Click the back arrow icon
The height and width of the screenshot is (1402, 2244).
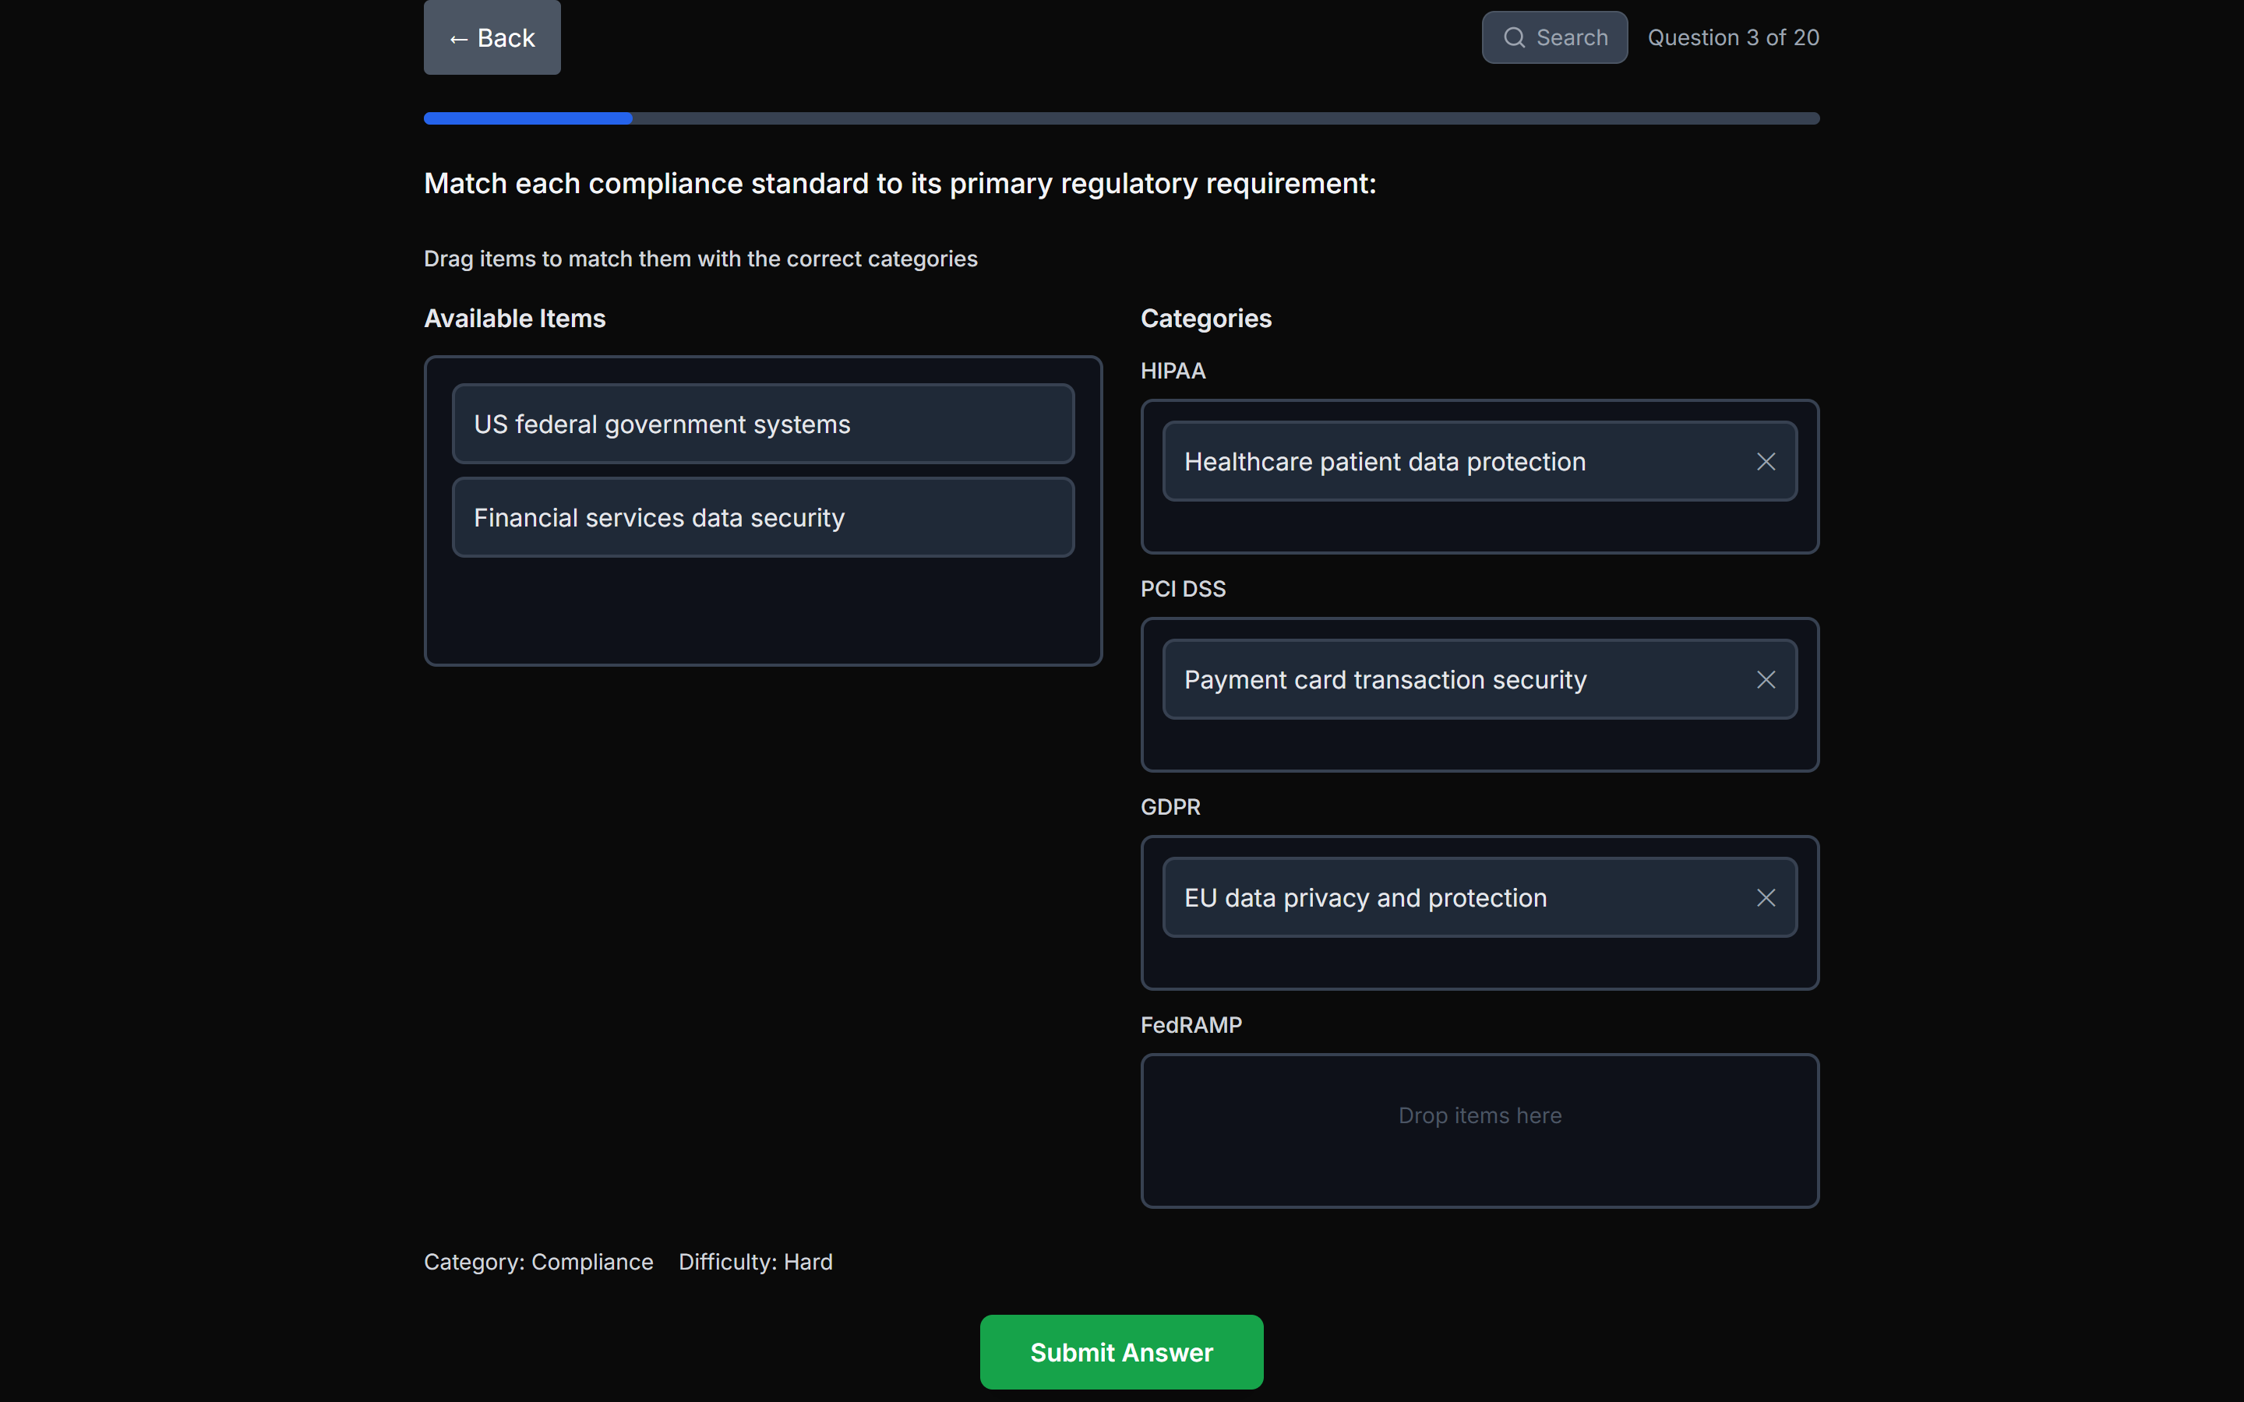tap(458, 38)
